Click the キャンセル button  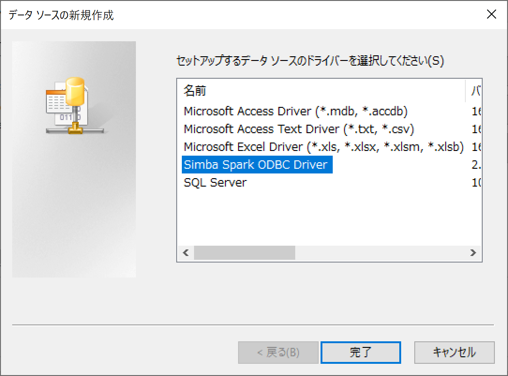click(454, 352)
